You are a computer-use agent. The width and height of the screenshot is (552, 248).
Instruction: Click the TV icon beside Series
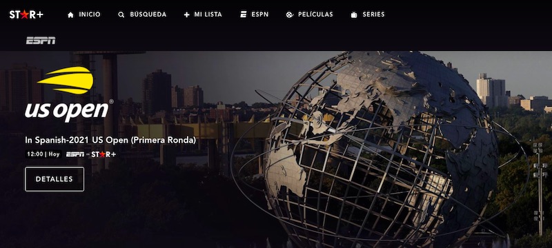click(354, 14)
